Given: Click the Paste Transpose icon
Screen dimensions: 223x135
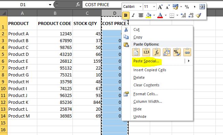Looking at the screenshot, I should tap(167, 52).
